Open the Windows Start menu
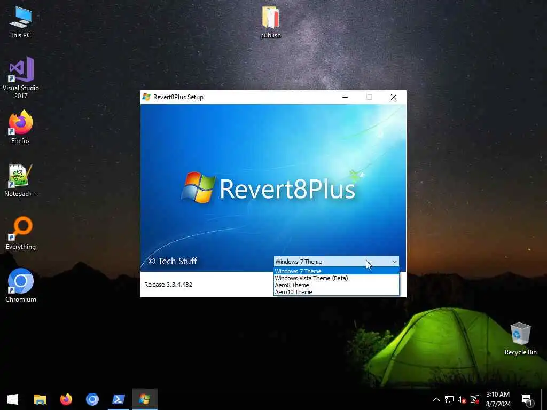547x410 pixels. [x=13, y=399]
